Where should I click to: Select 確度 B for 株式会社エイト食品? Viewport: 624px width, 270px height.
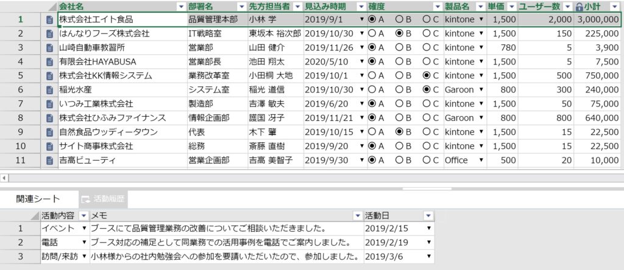pos(400,19)
